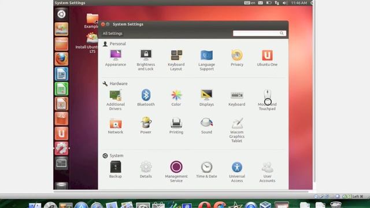Open keyboard layout en indicator
The image size is (370, 208).
coord(250,3)
